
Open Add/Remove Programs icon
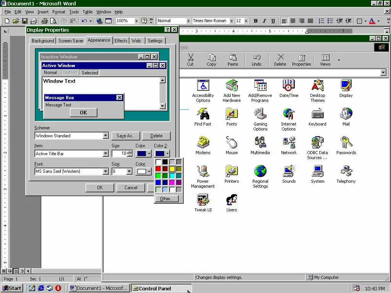coord(260,91)
